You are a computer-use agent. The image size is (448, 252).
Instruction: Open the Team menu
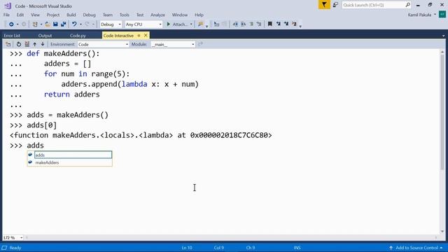pyautogui.click(x=108, y=15)
